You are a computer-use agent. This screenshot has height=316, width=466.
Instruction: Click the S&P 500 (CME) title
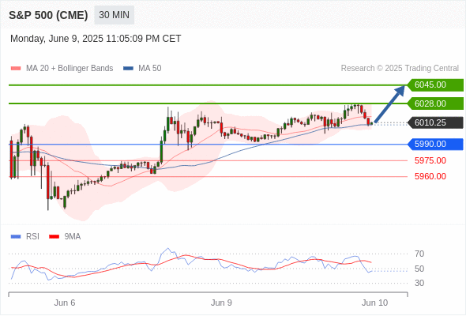[x=48, y=15]
